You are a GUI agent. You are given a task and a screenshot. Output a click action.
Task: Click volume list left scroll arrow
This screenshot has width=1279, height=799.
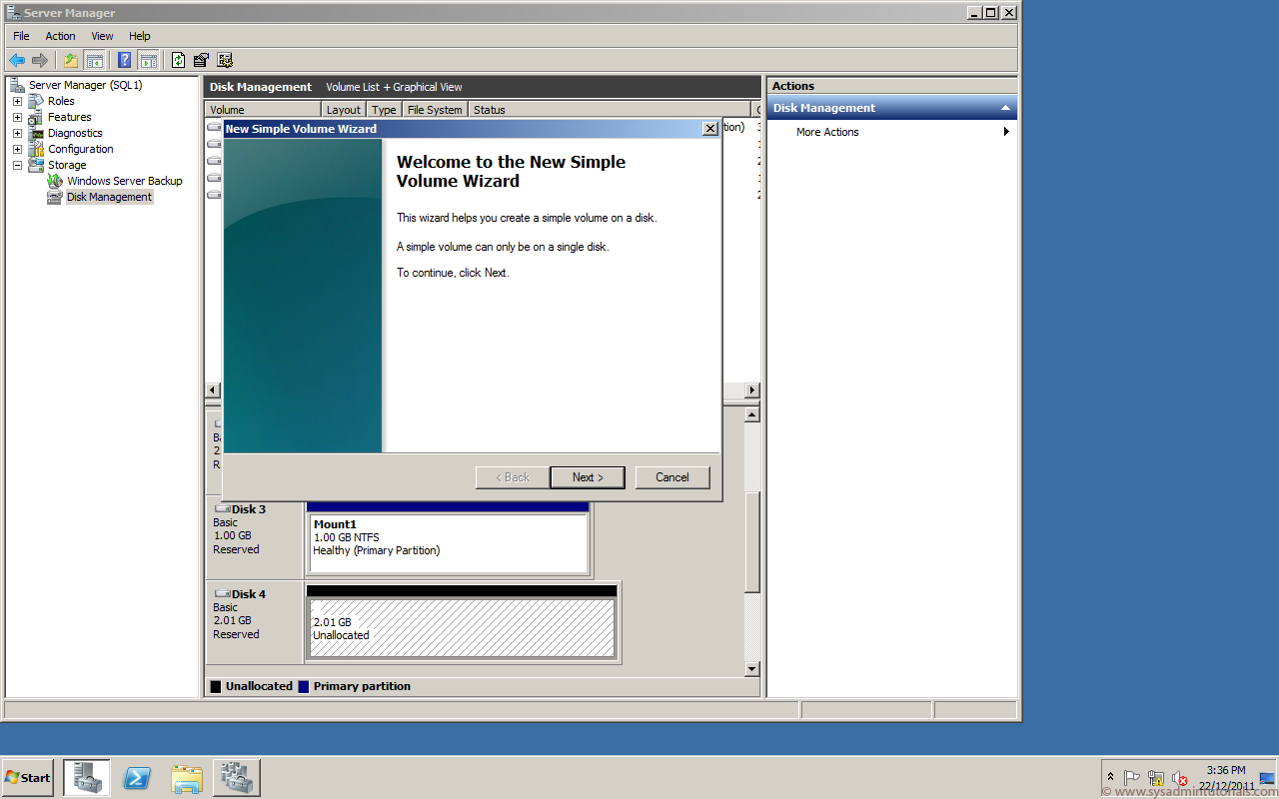coord(213,391)
